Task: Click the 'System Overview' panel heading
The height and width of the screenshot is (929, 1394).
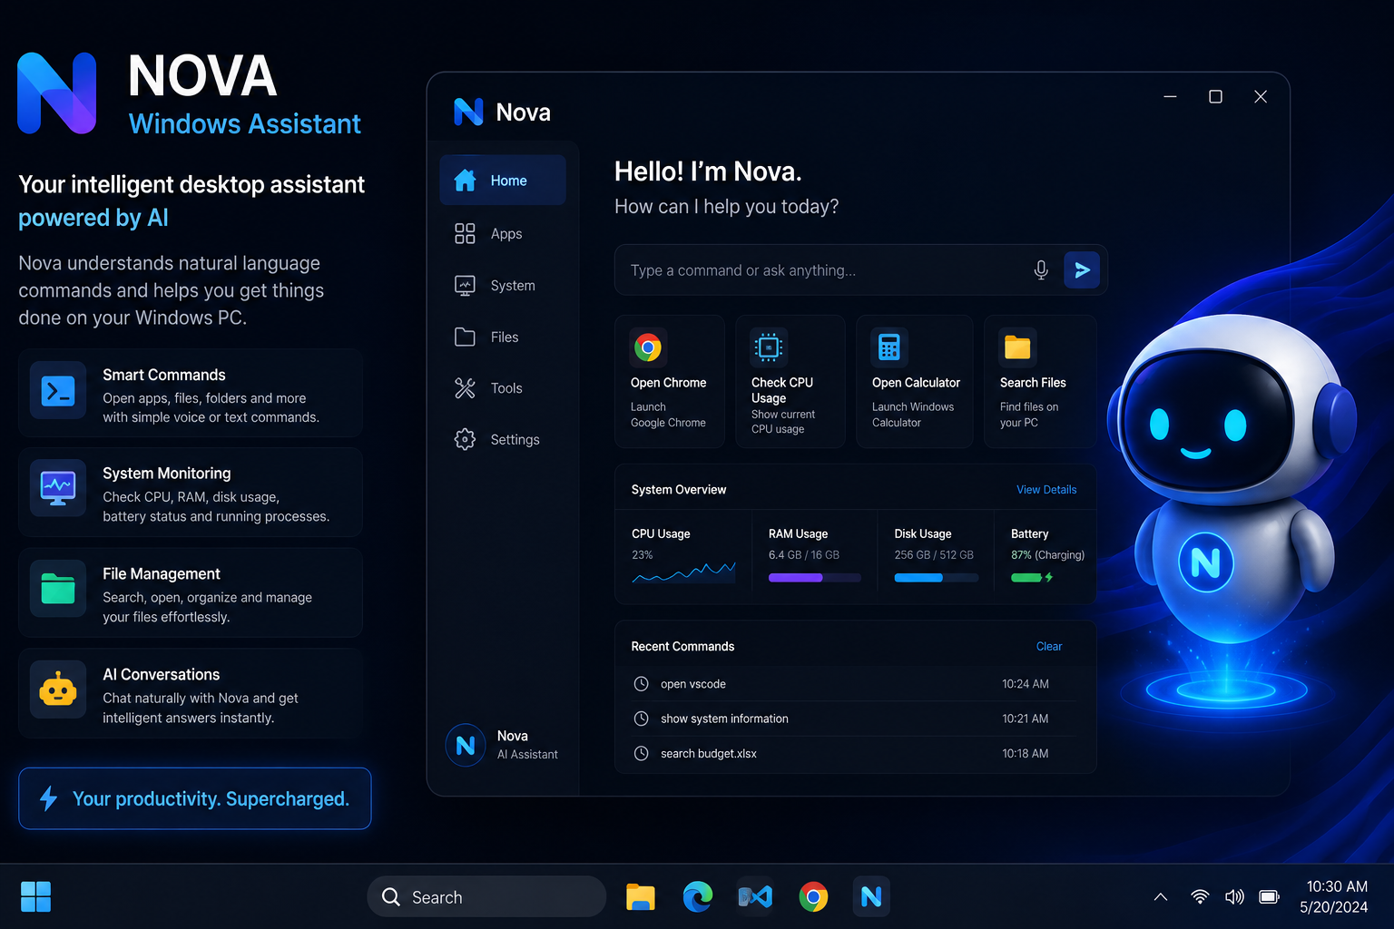Action: coord(679,490)
